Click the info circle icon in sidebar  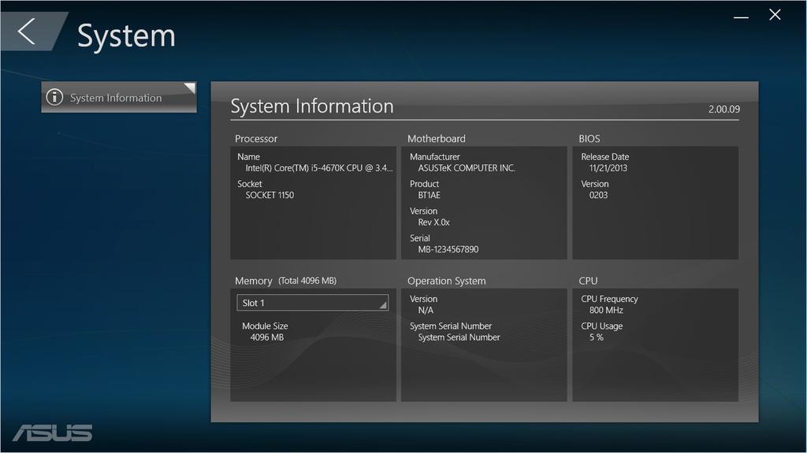click(54, 97)
